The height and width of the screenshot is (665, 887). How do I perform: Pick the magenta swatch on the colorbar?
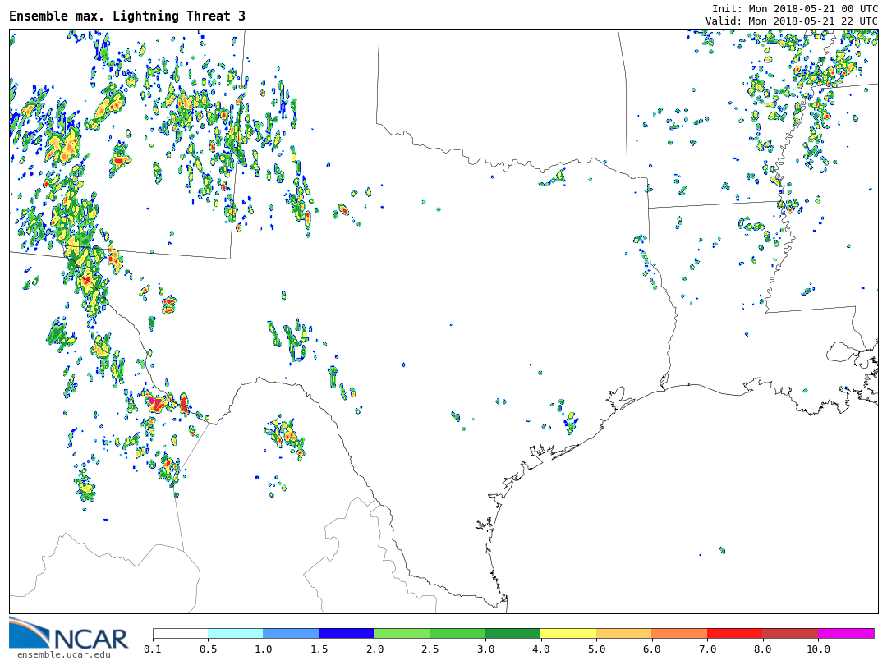(846, 634)
